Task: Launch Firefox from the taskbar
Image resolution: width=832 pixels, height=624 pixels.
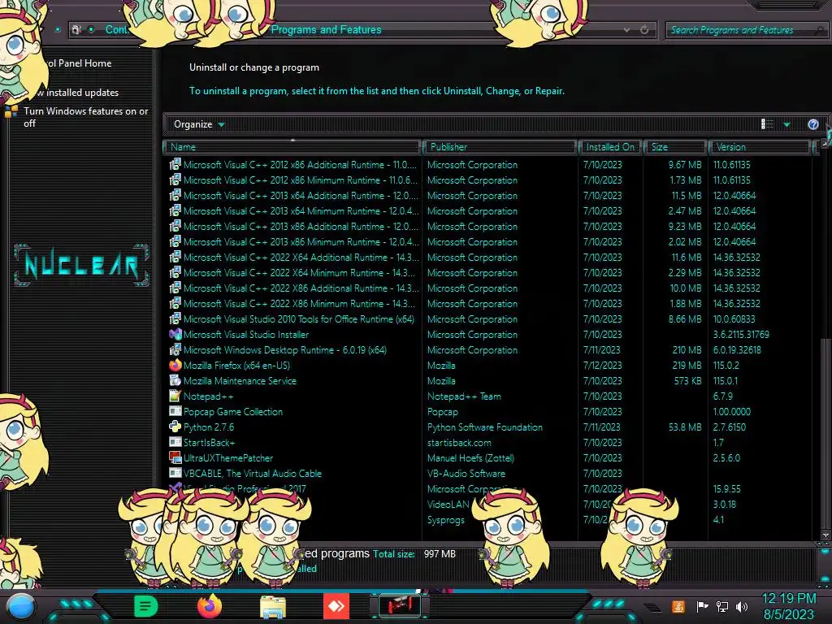Action: [210, 606]
